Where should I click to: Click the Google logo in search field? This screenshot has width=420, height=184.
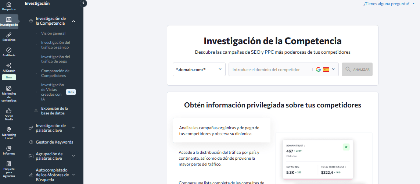coord(318,70)
